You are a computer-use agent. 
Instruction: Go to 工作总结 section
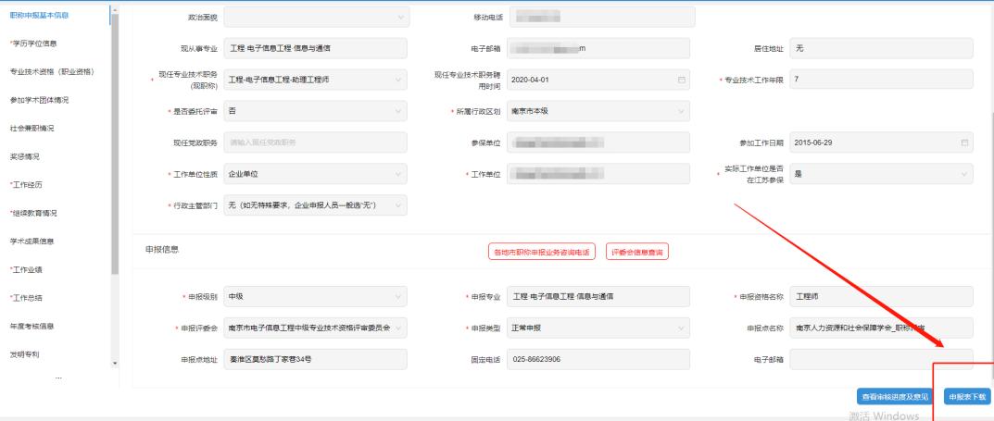(x=27, y=298)
